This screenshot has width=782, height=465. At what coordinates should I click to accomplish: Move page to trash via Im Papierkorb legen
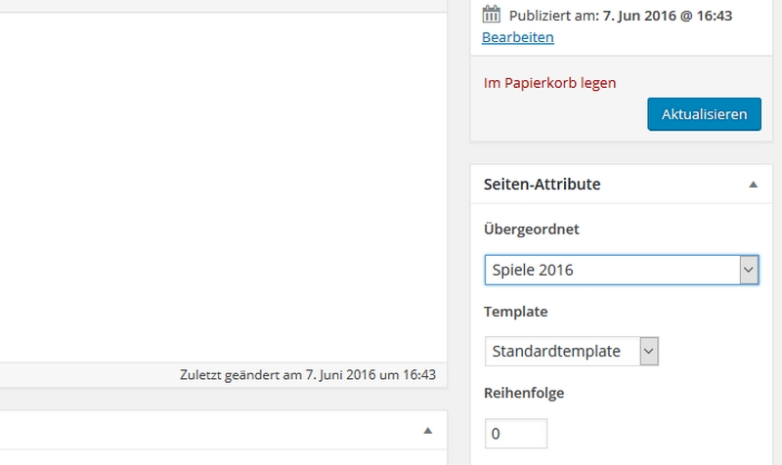[x=549, y=83]
